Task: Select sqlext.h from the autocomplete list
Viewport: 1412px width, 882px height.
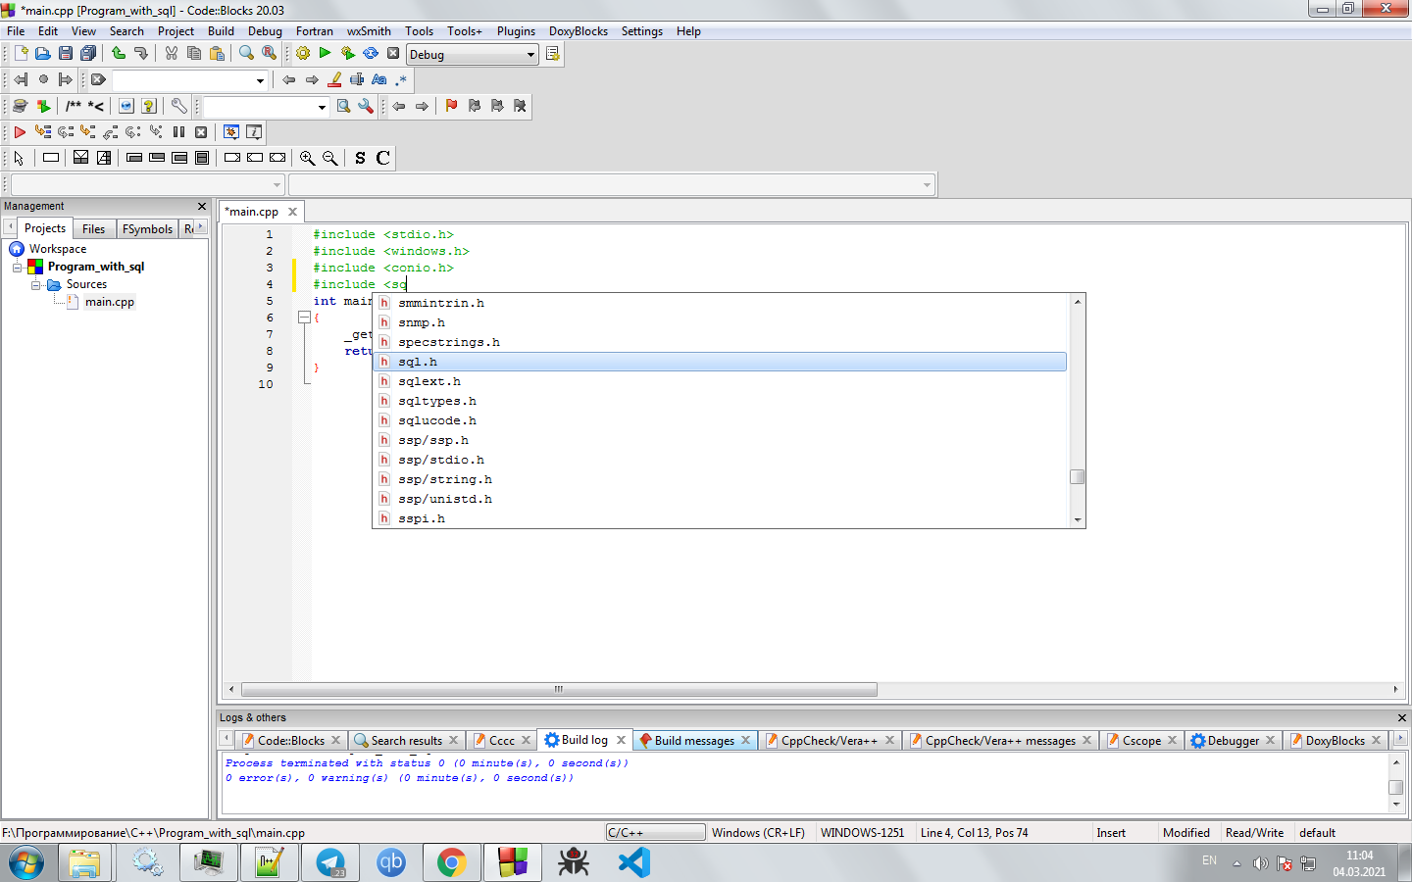Action: 722,381
